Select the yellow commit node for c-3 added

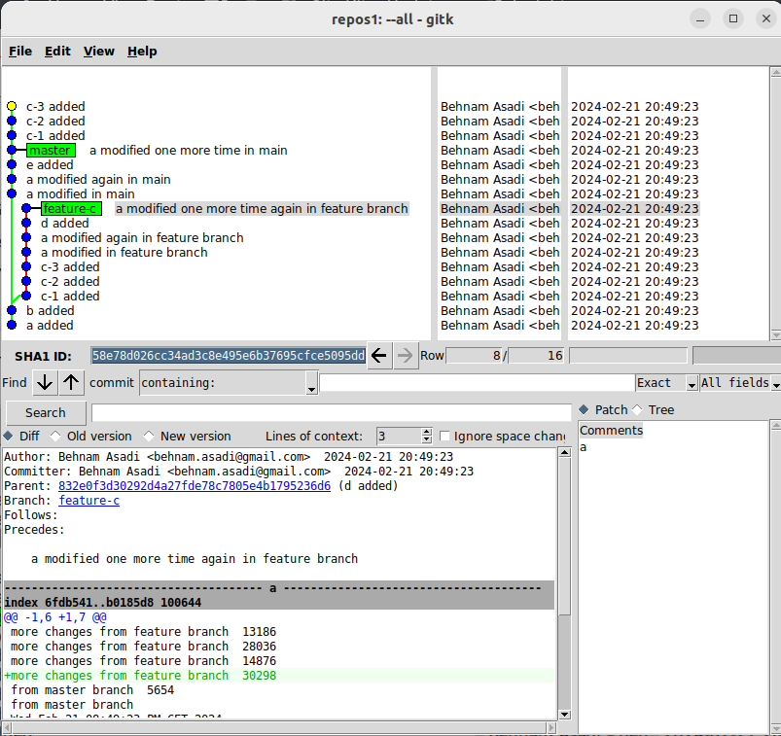coord(12,106)
